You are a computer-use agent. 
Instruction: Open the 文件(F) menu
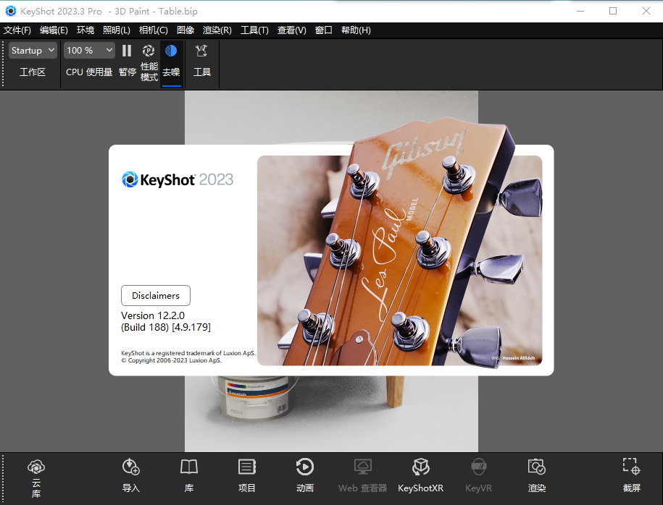click(17, 30)
